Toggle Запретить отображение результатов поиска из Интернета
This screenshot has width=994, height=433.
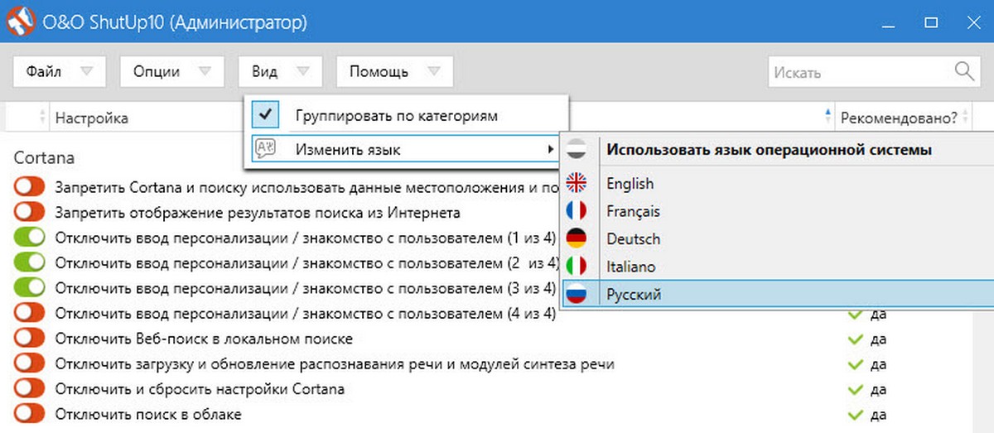tap(29, 213)
